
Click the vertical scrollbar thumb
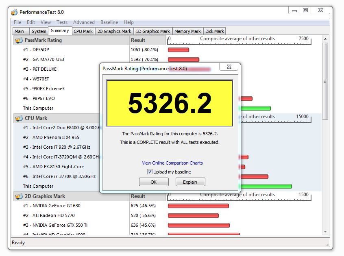(x=325, y=81)
